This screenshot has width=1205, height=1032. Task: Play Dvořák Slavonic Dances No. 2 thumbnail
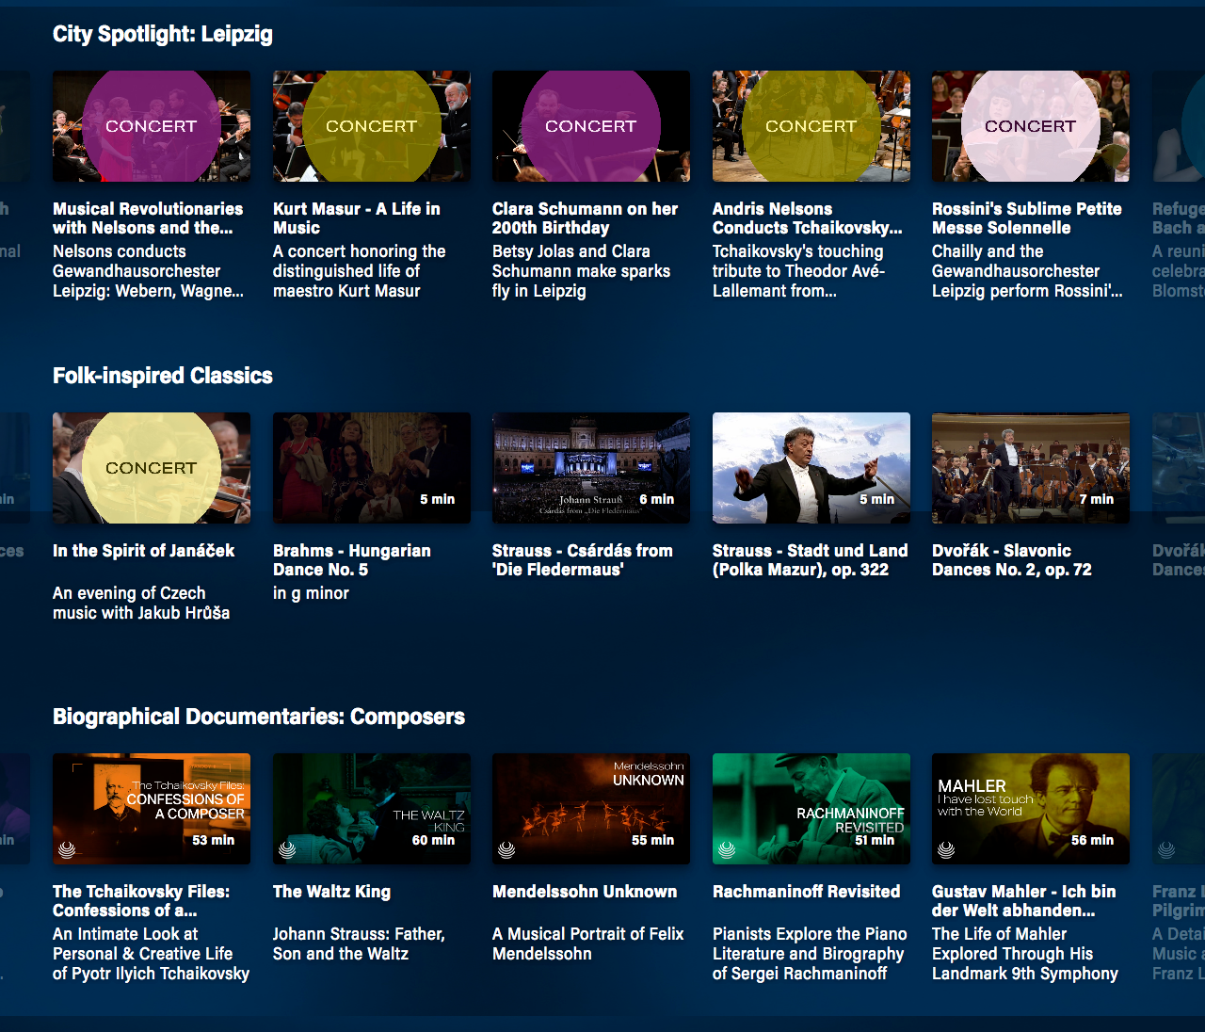(x=1031, y=468)
